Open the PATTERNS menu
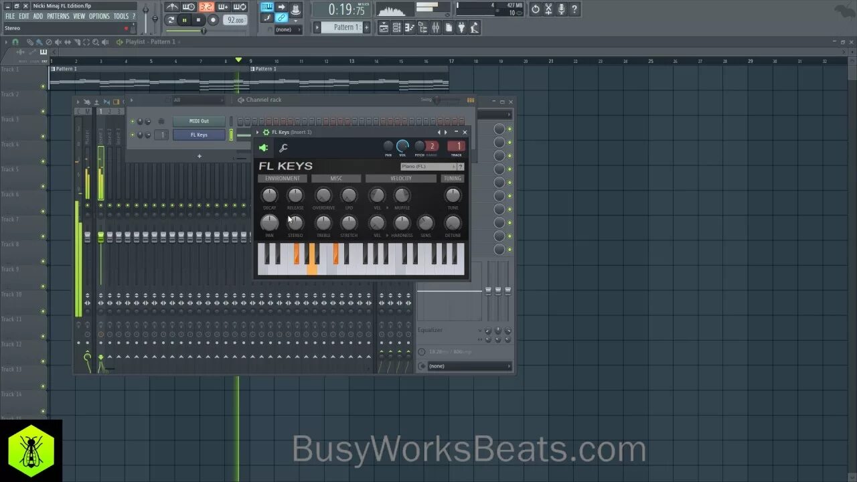857x482 pixels. pos(58,16)
